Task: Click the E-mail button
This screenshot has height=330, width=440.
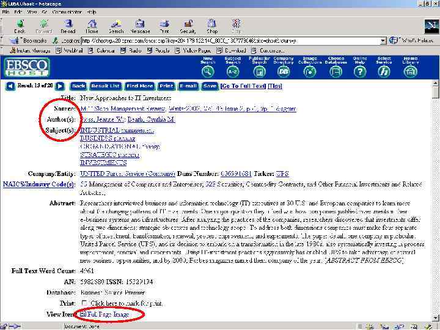Action: (188, 86)
